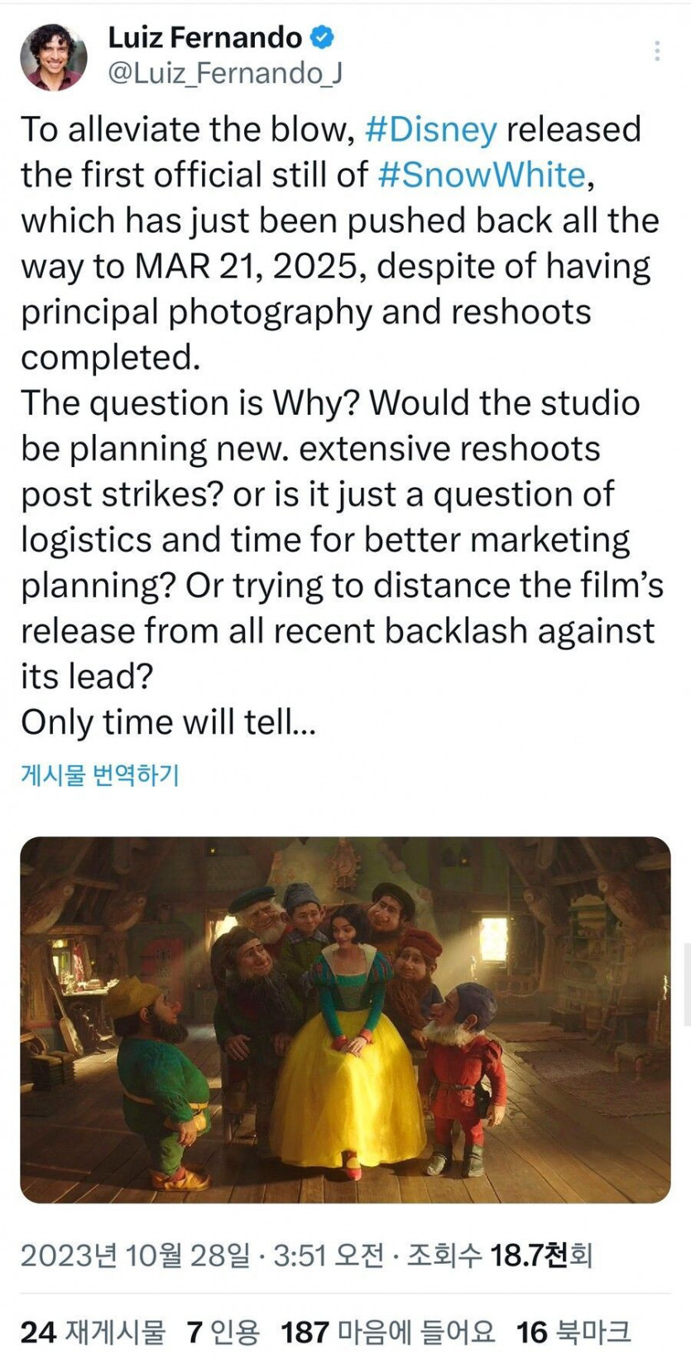
Task: Open the three-dot more options menu
Action: [656, 51]
